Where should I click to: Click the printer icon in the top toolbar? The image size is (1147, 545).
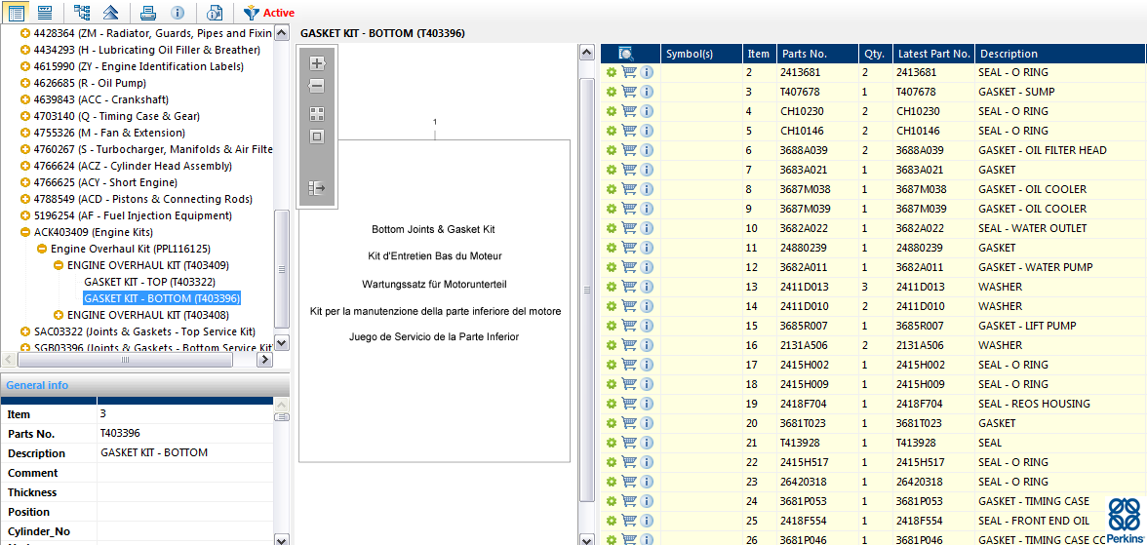click(x=147, y=13)
